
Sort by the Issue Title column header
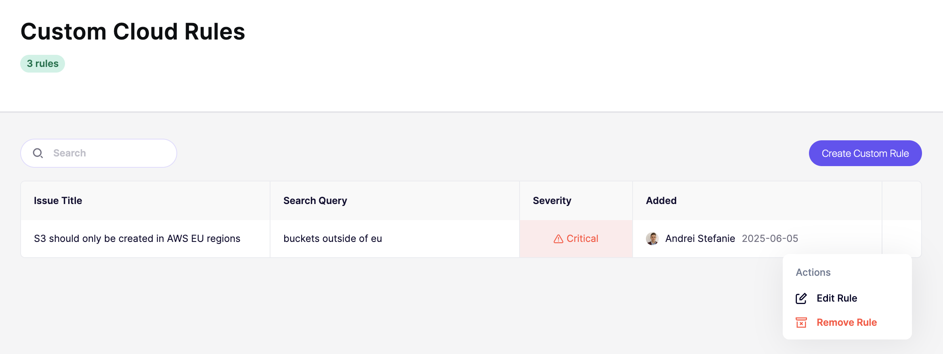[x=58, y=201]
